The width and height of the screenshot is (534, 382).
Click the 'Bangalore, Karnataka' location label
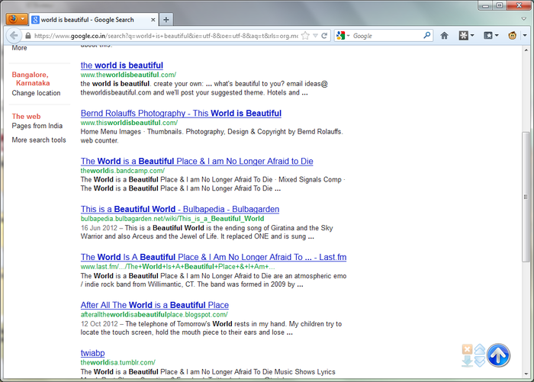31,79
